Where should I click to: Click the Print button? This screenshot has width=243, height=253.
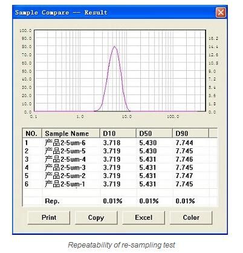pyautogui.click(x=49, y=217)
